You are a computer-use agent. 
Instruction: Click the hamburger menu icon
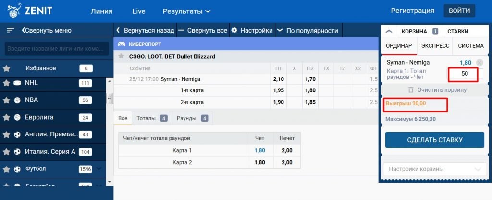(10, 30)
